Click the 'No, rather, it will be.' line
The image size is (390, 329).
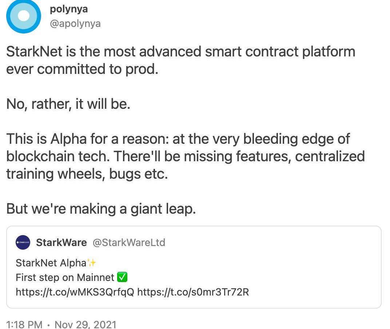click(68, 104)
